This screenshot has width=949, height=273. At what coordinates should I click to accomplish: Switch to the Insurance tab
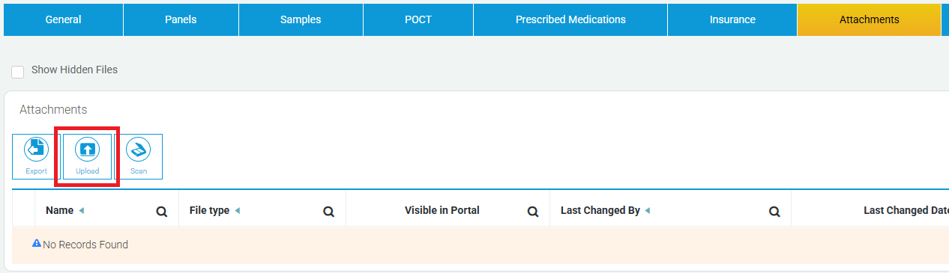coord(732,19)
